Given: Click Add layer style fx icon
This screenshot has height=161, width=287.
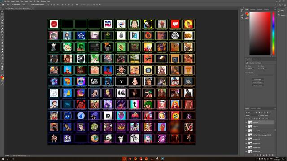Looking at the screenshot, I should pyautogui.click(x=257, y=155).
